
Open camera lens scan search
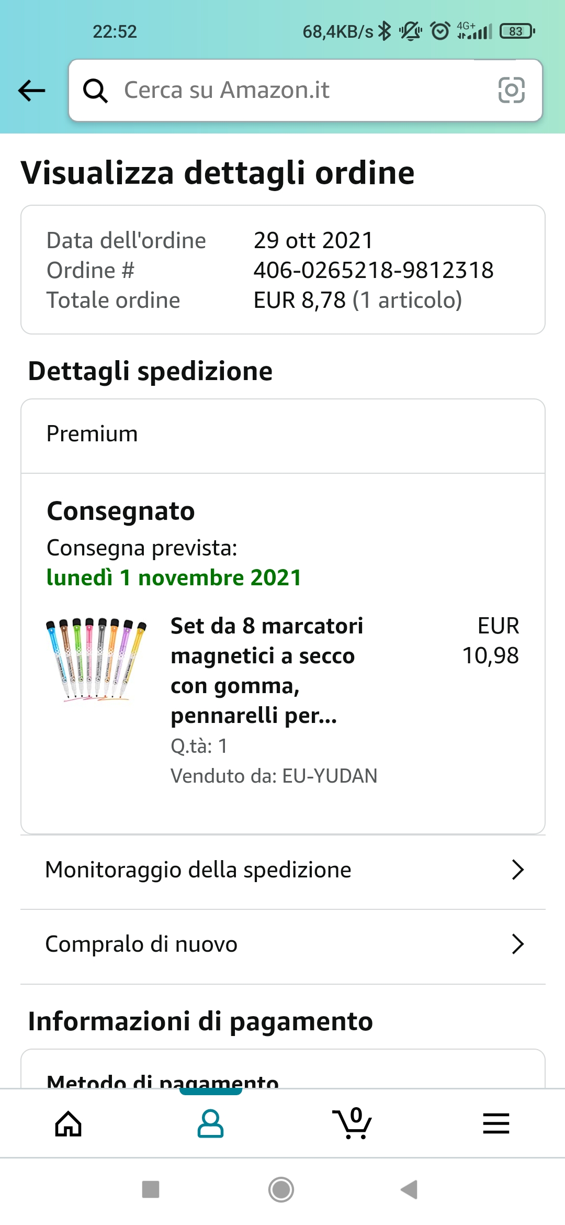pos(511,91)
